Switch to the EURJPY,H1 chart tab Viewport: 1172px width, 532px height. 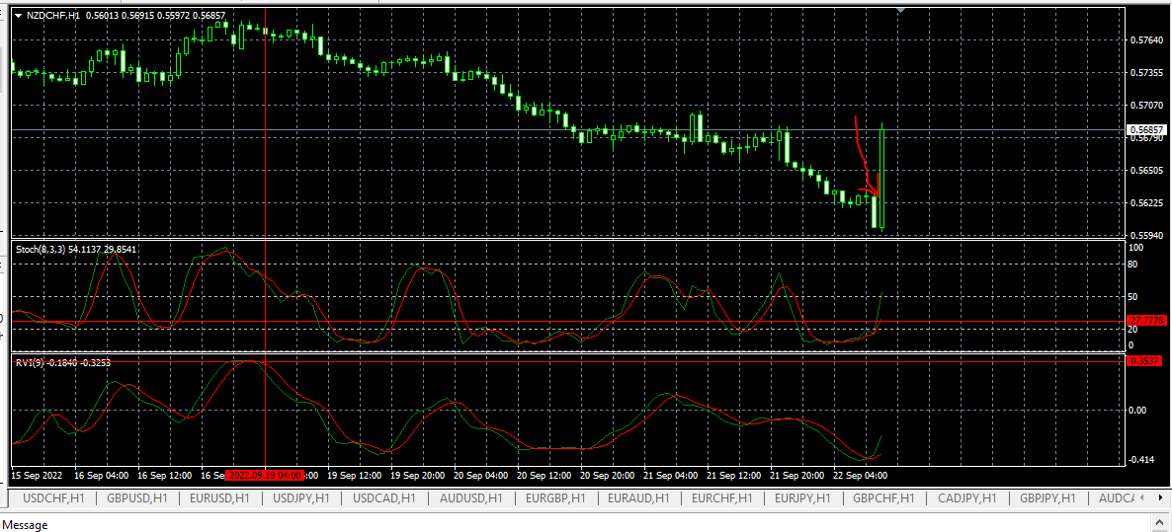(802, 498)
